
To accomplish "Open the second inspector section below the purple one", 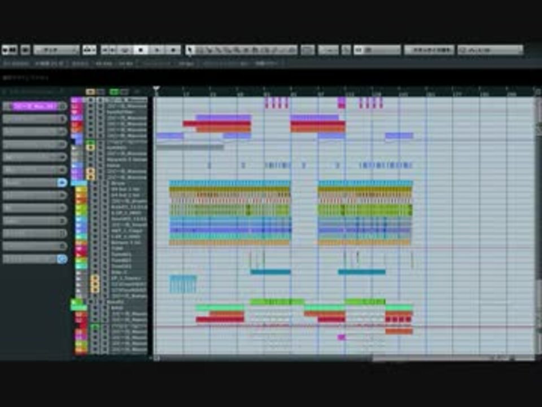I will 34,119.
